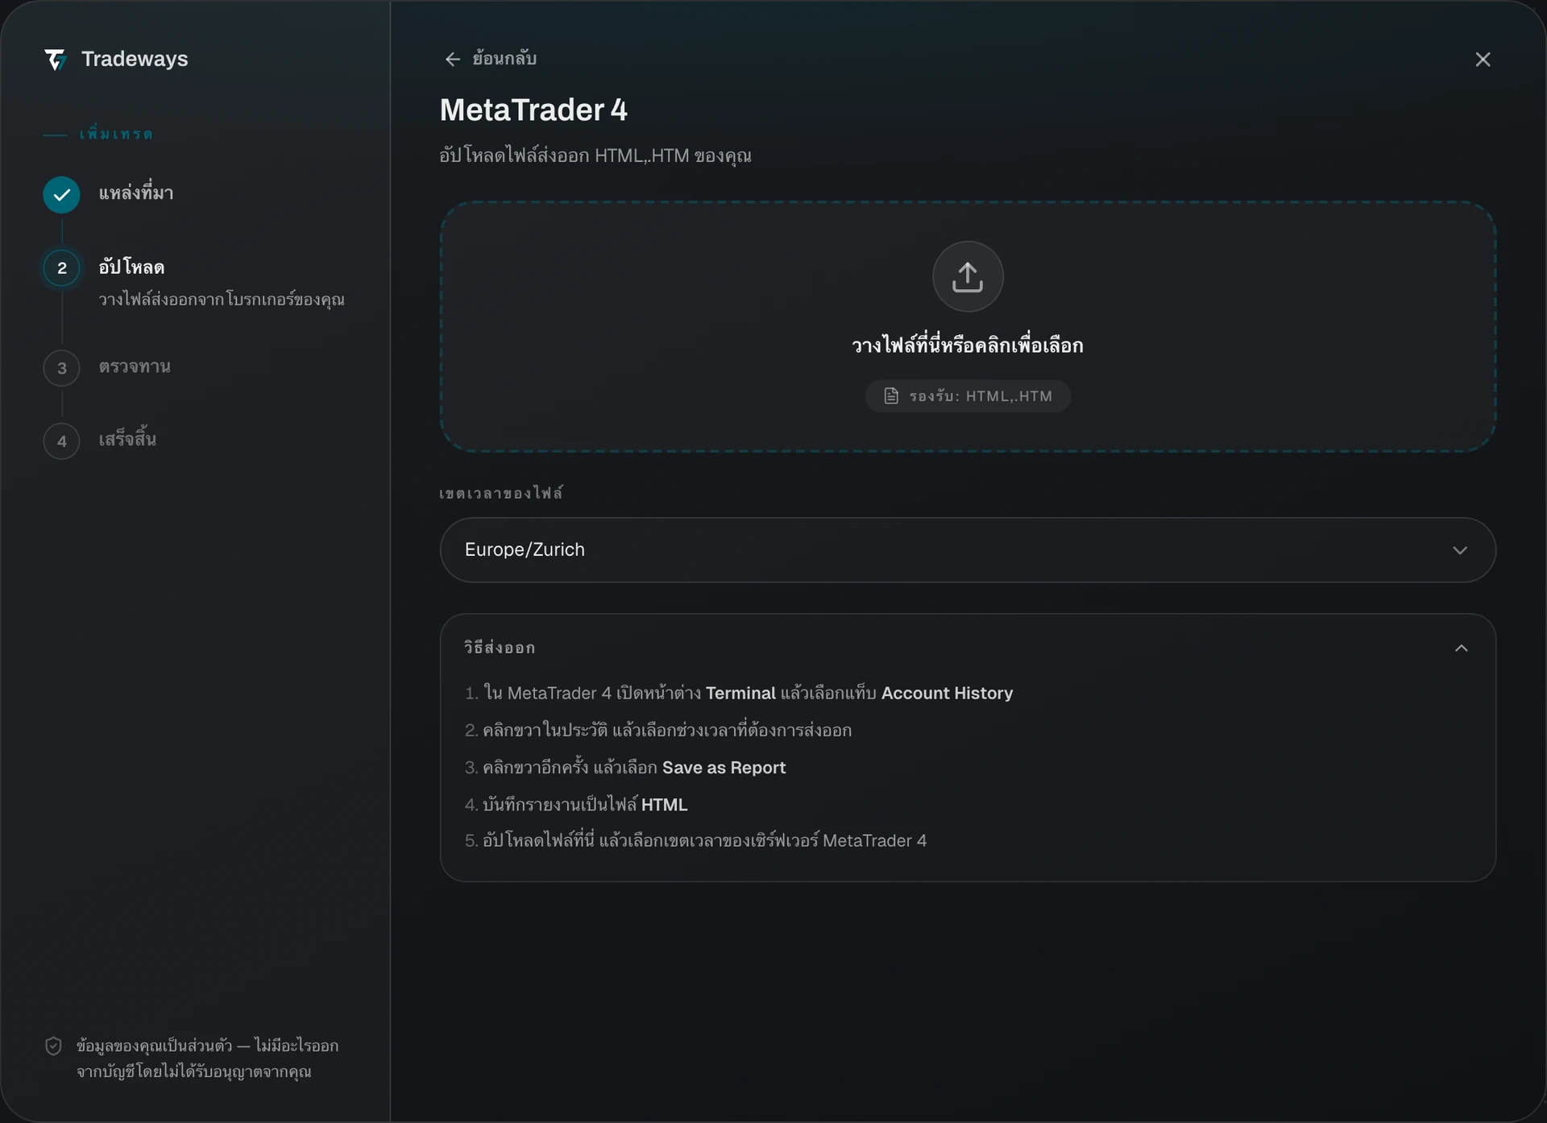Select the ตรวจทาน step label
The image size is (1547, 1123).
pyautogui.click(x=135, y=367)
